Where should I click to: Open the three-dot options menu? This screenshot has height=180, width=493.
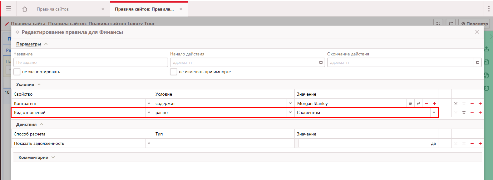pos(489,9)
